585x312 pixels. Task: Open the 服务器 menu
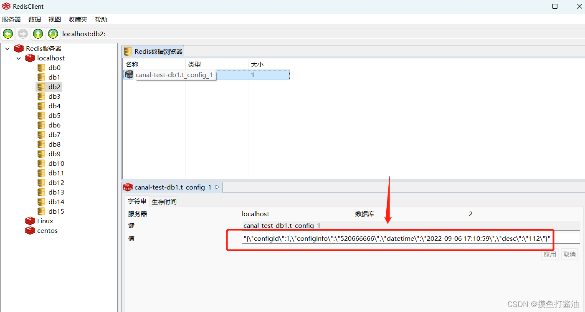click(12, 20)
